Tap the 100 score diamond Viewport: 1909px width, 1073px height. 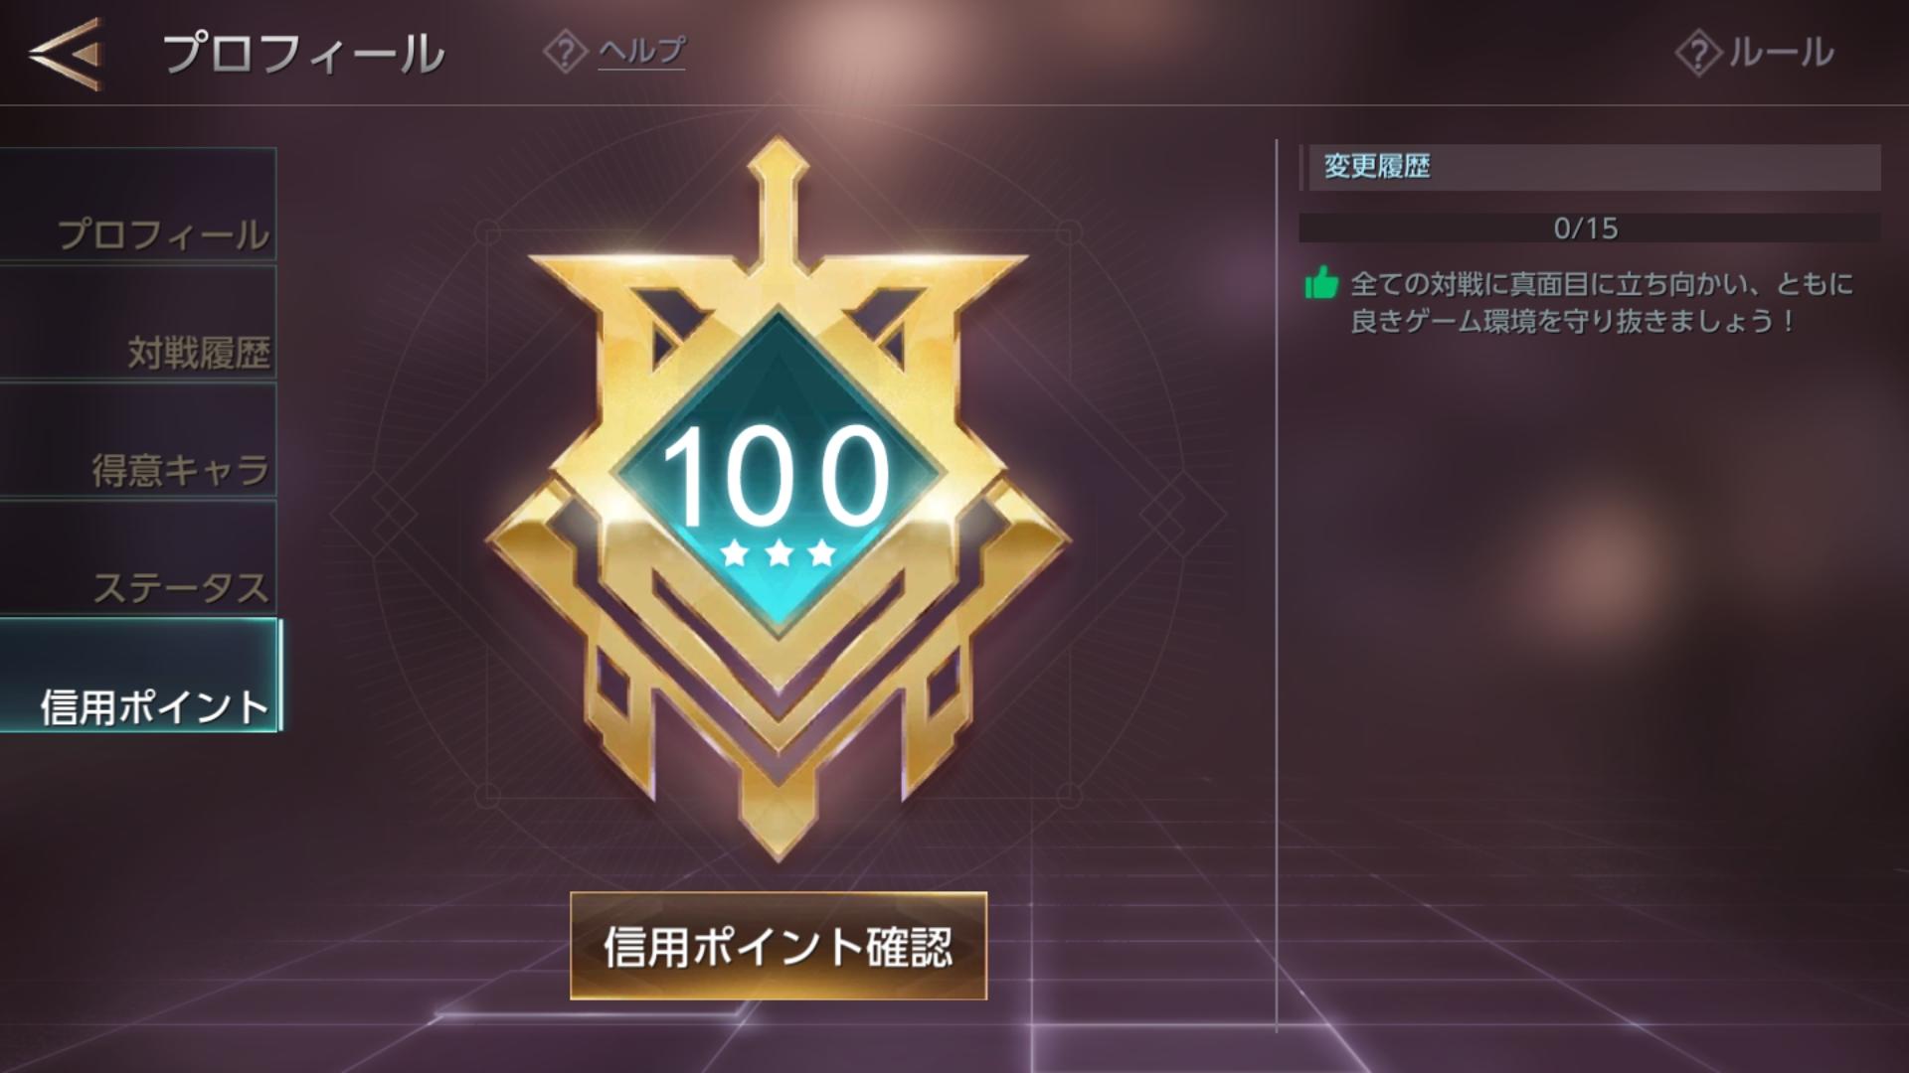coord(778,472)
